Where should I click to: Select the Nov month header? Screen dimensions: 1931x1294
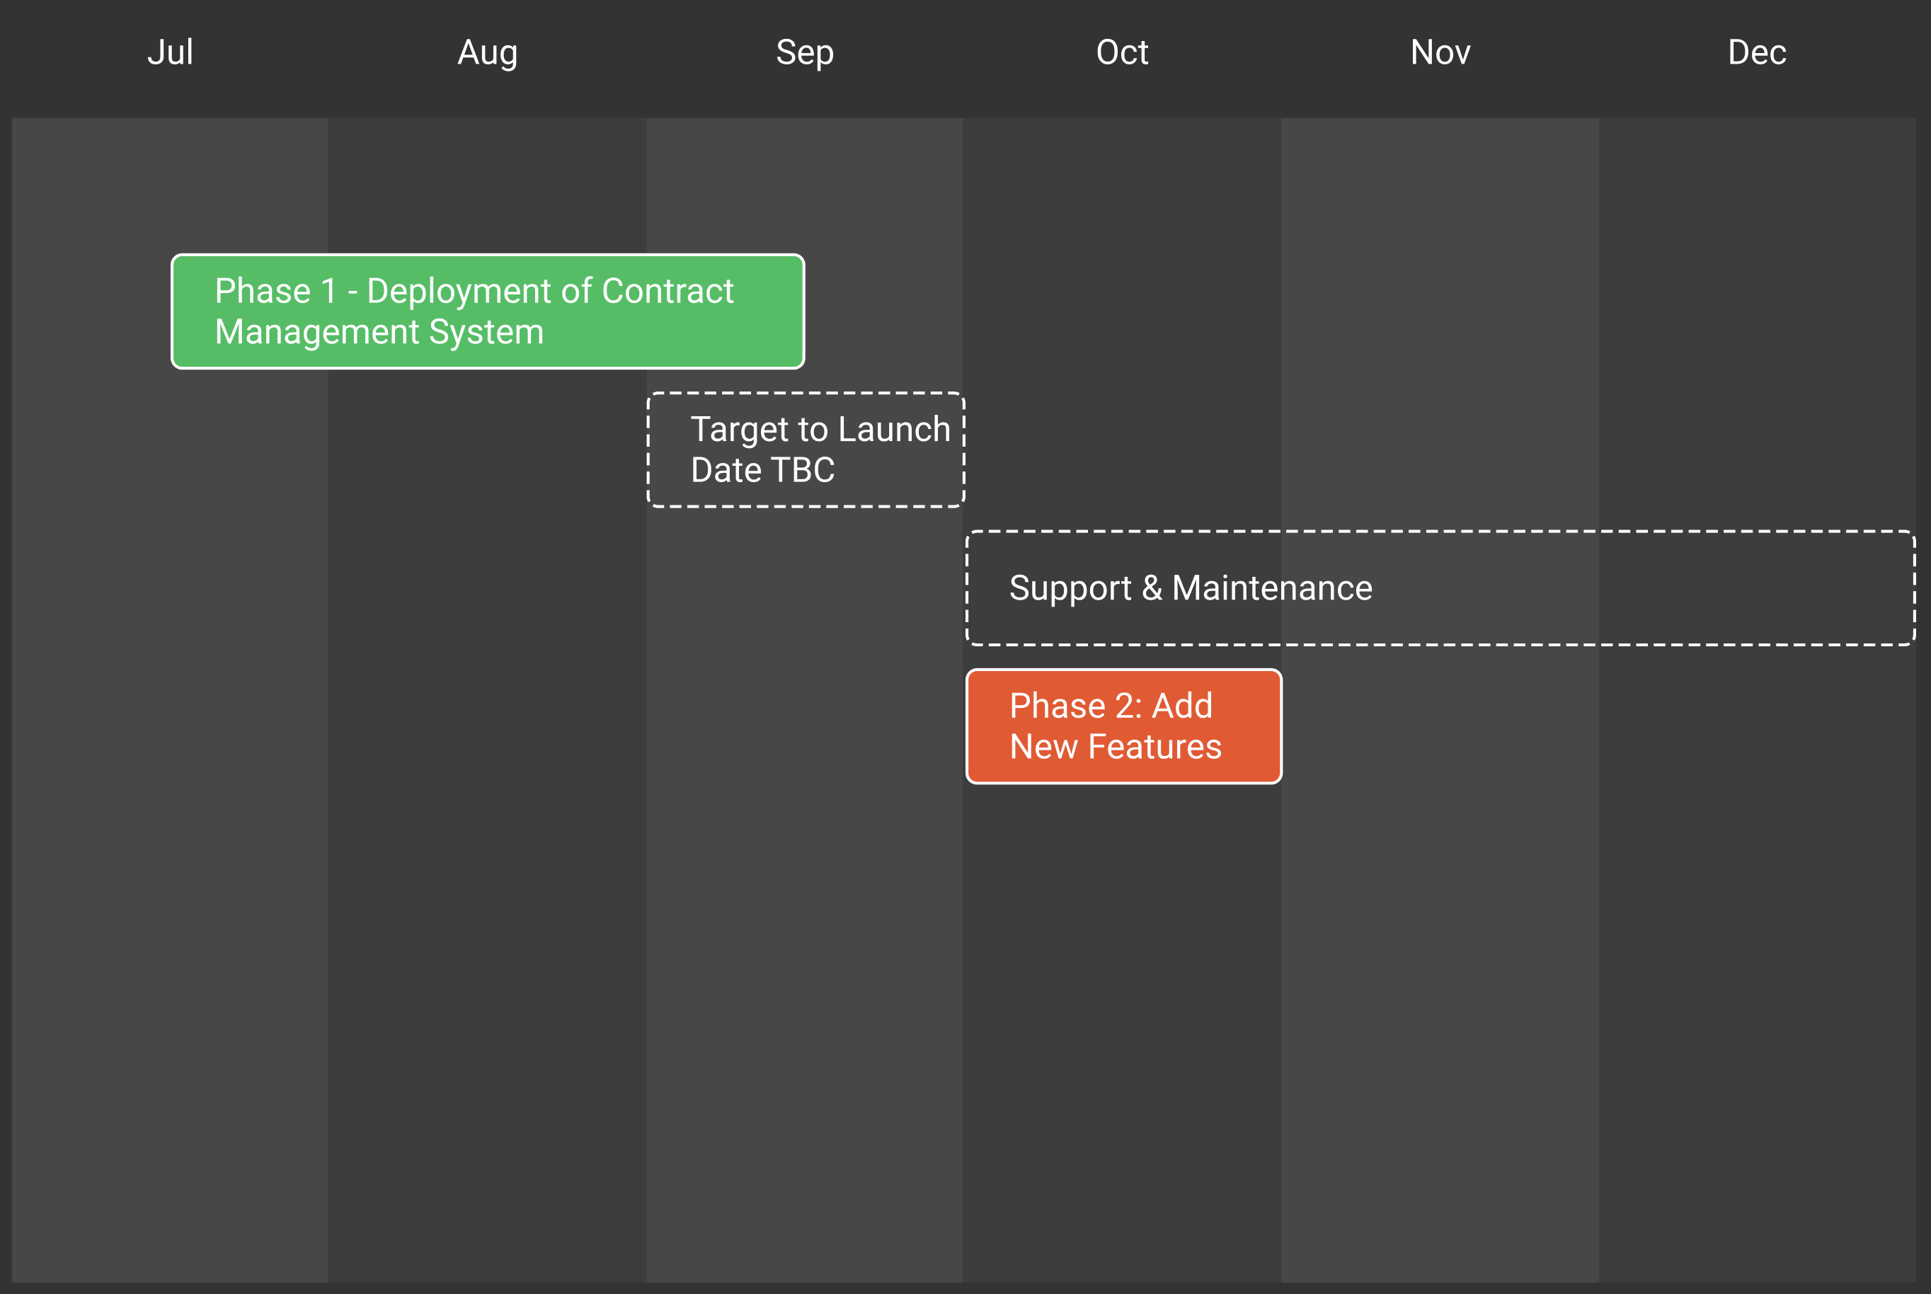[x=1440, y=53]
